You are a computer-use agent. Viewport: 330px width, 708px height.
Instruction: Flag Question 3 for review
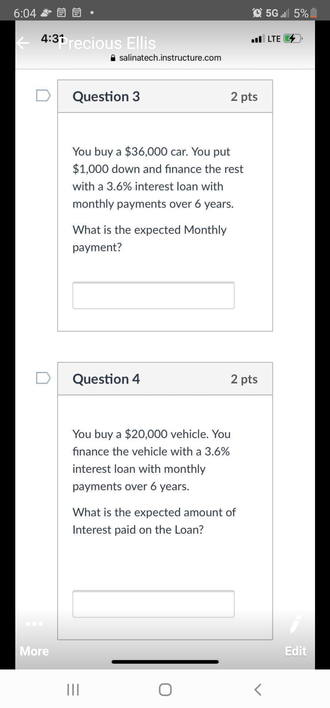tap(43, 95)
